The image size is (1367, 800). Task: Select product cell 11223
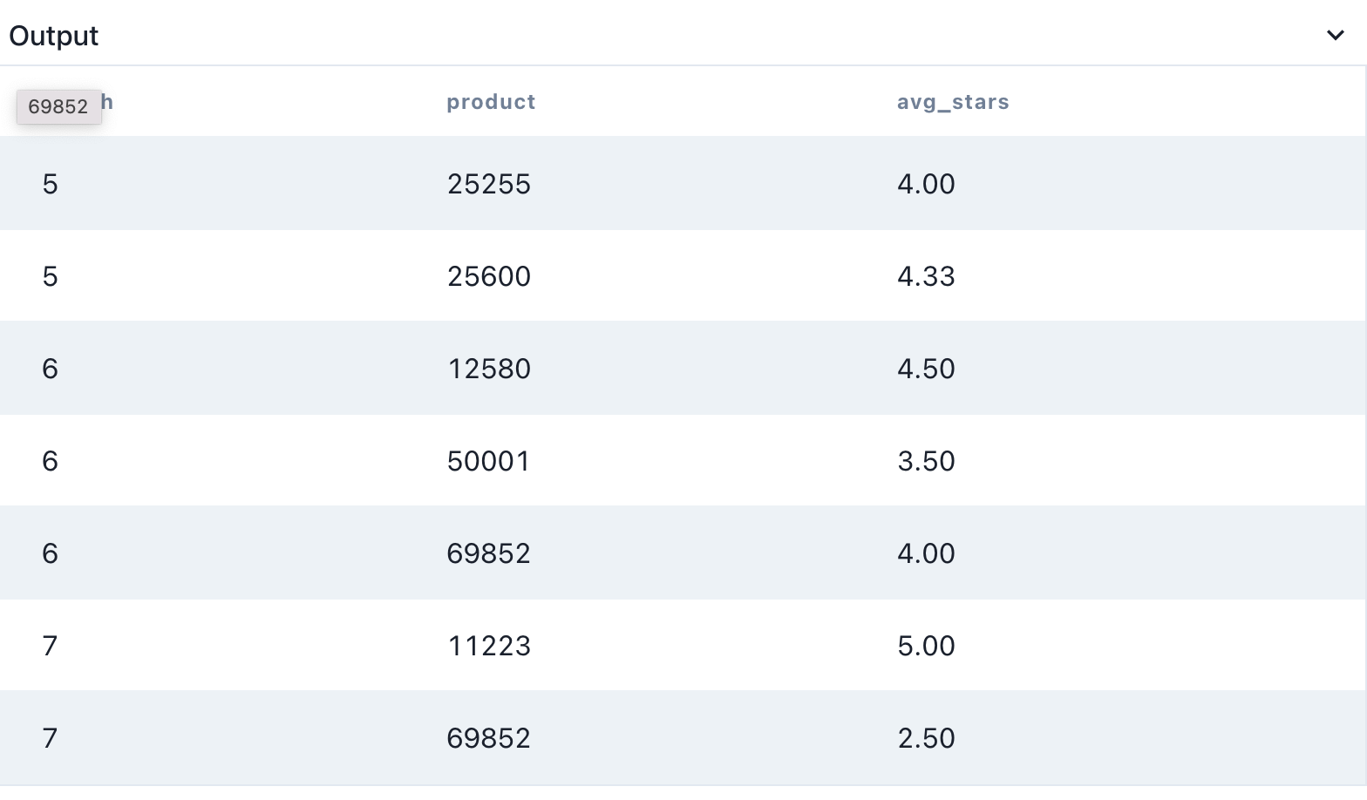[488, 646]
